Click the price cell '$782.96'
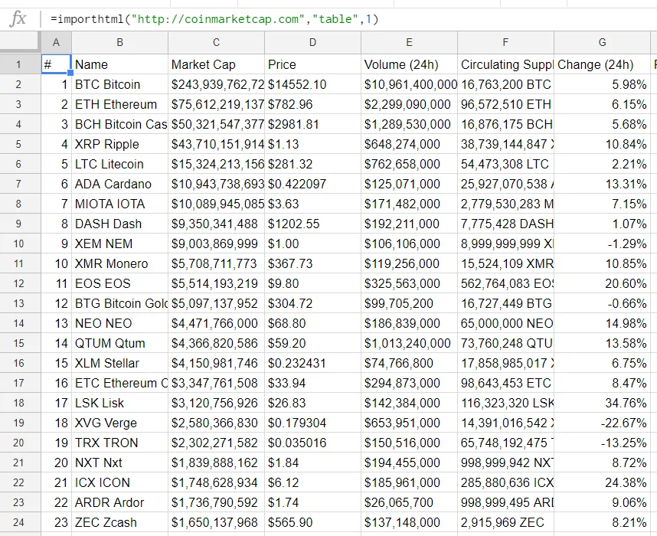The height and width of the screenshot is (536, 657). tap(312, 104)
